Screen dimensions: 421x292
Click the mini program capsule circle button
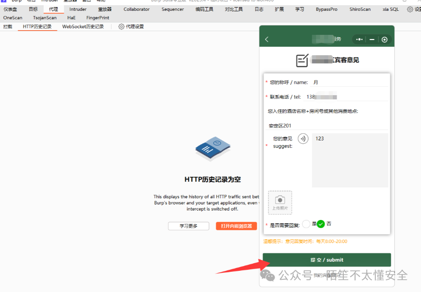(x=384, y=39)
